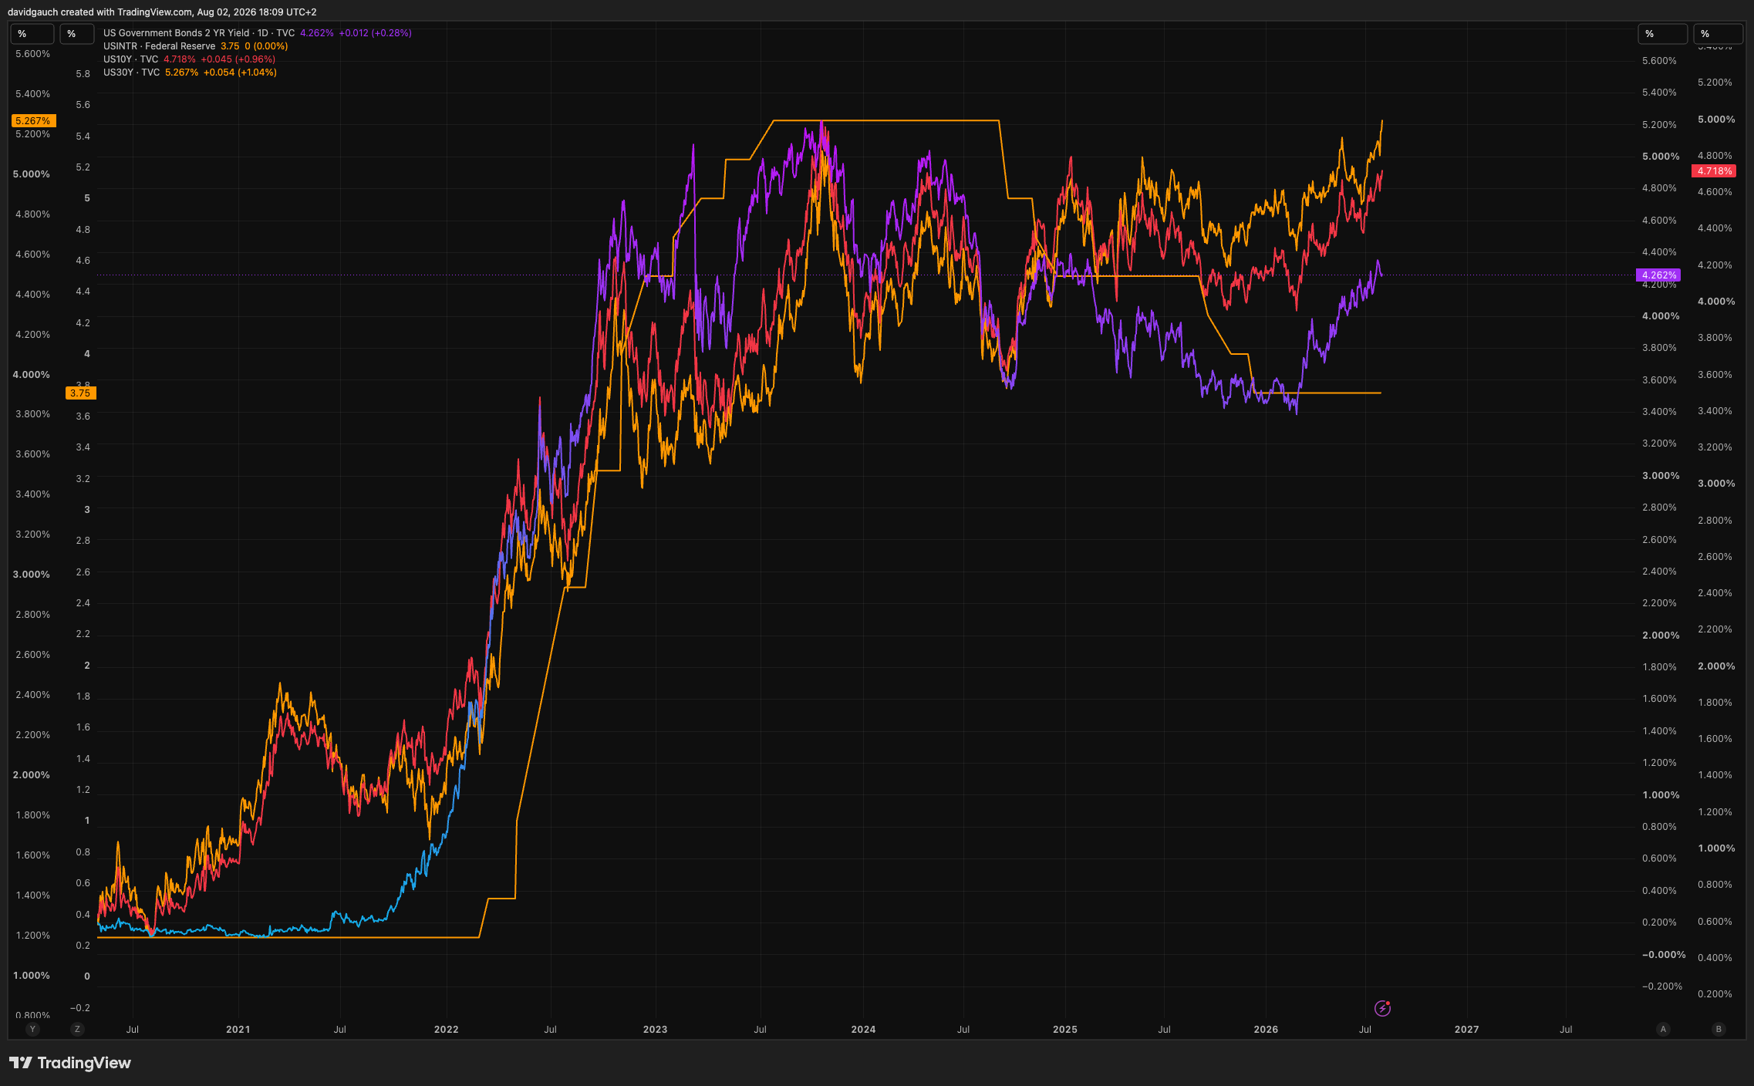Open the % unit box above scale B
The width and height of the screenshot is (1754, 1086).
click(1718, 34)
